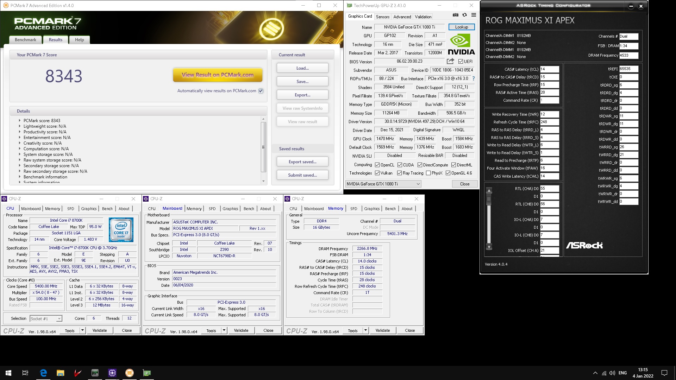Image resolution: width=676 pixels, height=380 pixels.
Task: Show hidden system tray icons
Action: (595, 373)
